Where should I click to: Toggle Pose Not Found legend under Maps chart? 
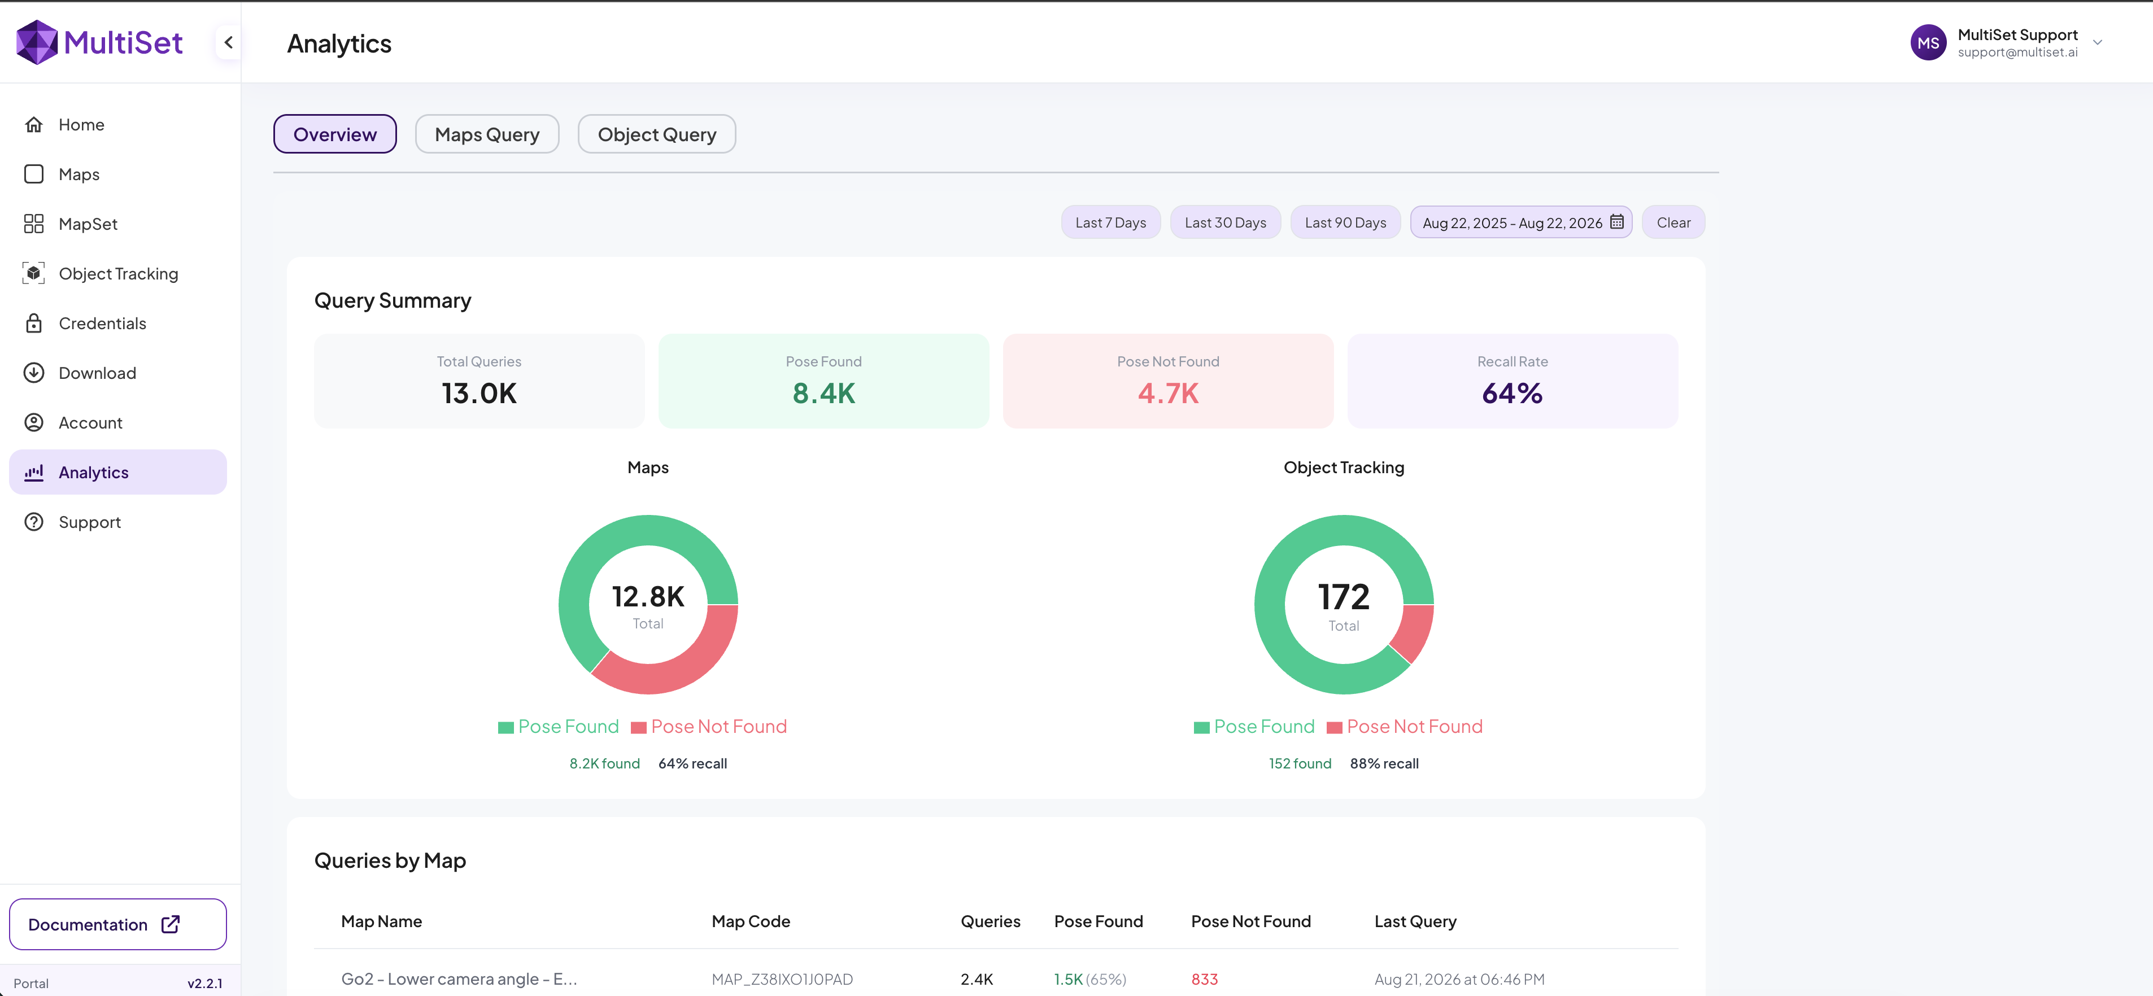coord(709,726)
